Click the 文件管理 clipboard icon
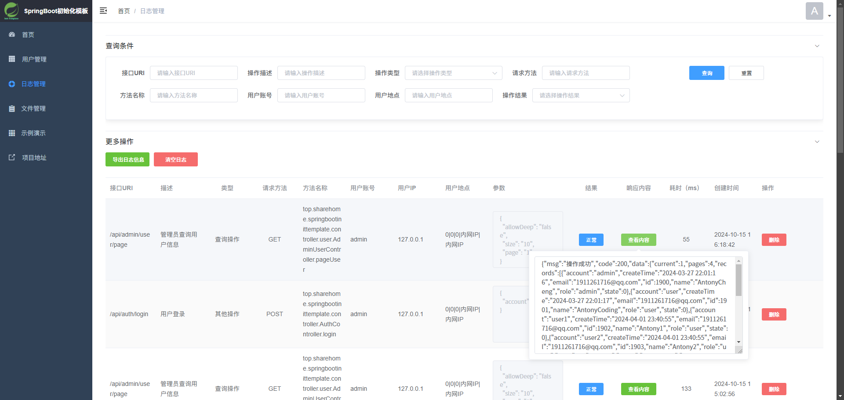Image resolution: width=844 pixels, height=400 pixels. click(x=12, y=108)
